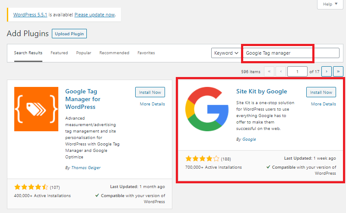346x213 pixels.
Task: Install Google Tag Manager for WordPress
Action: [150, 93]
